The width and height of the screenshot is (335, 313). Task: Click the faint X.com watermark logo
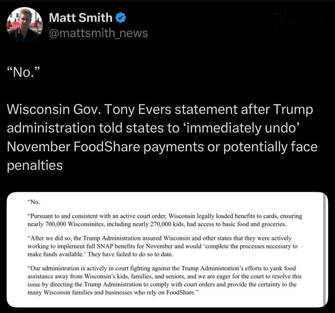(x=298, y=19)
